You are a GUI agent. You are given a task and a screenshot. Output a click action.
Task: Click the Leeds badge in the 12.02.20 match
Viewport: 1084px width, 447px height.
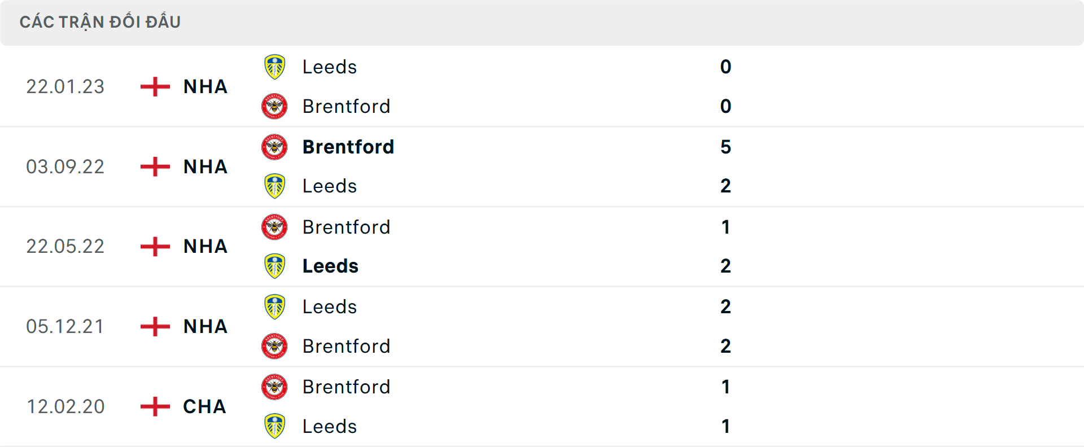(275, 426)
